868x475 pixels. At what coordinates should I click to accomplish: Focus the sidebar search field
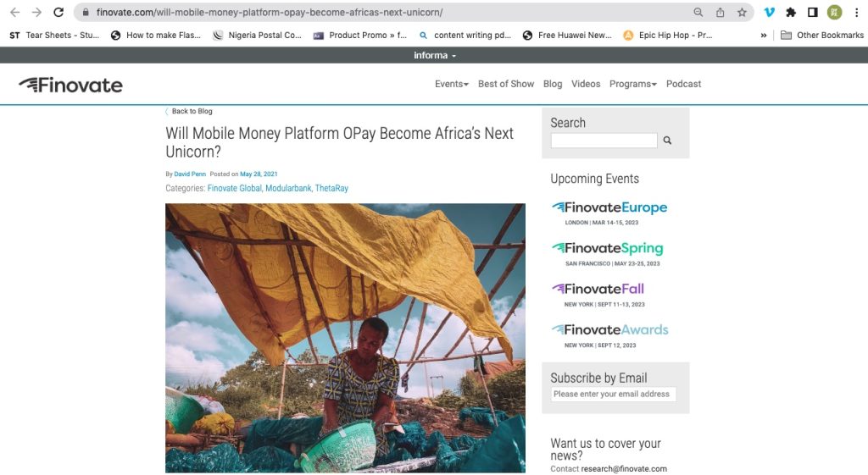pyautogui.click(x=604, y=141)
